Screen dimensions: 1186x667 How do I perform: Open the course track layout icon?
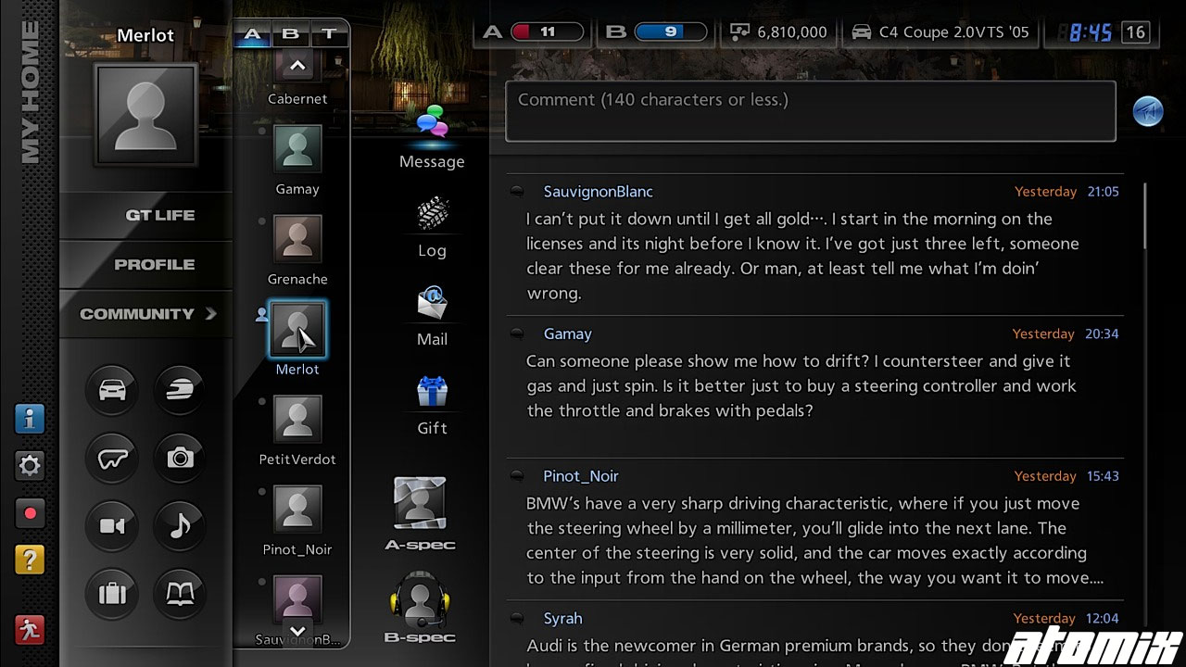coord(112,458)
